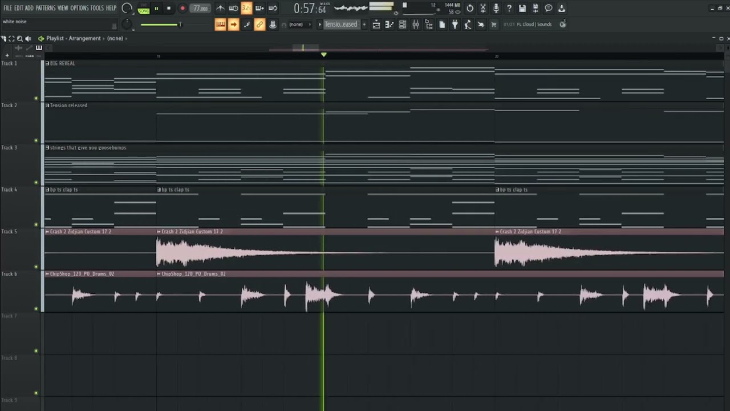The width and height of the screenshot is (730, 411).
Task: Open the snap (none) dropdown in toolbar
Action: tap(299, 25)
